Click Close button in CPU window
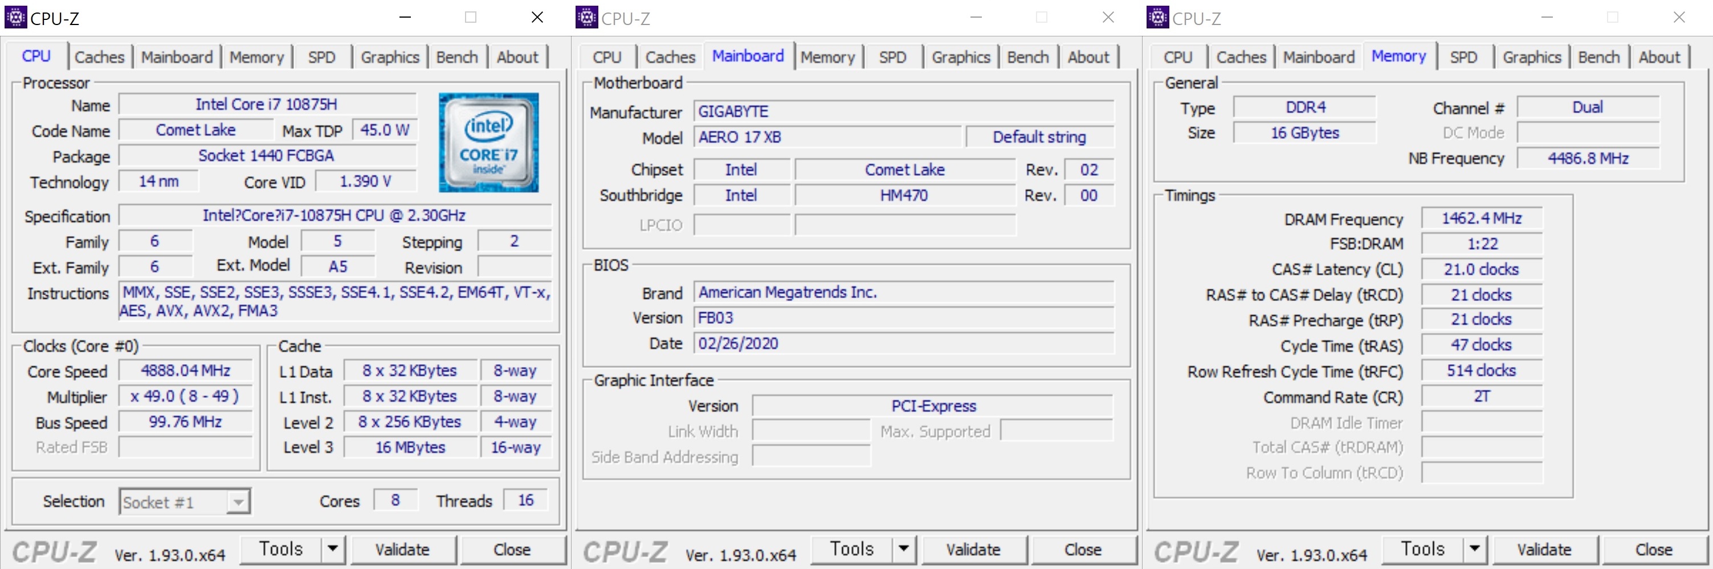Image resolution: width=1713 pixels, height=569 pixels. click(x=512, y=550)
